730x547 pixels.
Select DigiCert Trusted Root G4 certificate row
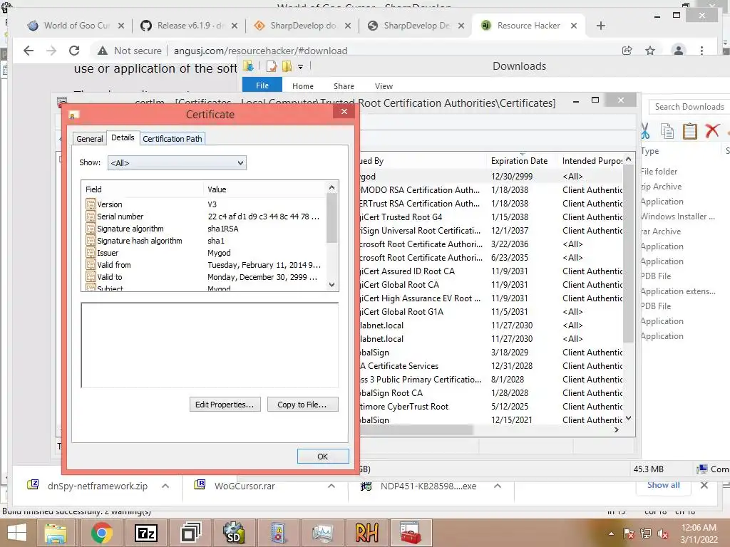click(x=491, y=217)
